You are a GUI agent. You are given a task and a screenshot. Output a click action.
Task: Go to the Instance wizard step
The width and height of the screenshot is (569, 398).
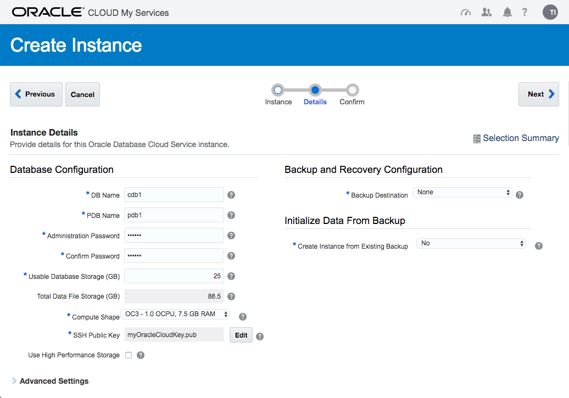pyautogui.click(x=278, y=89)
